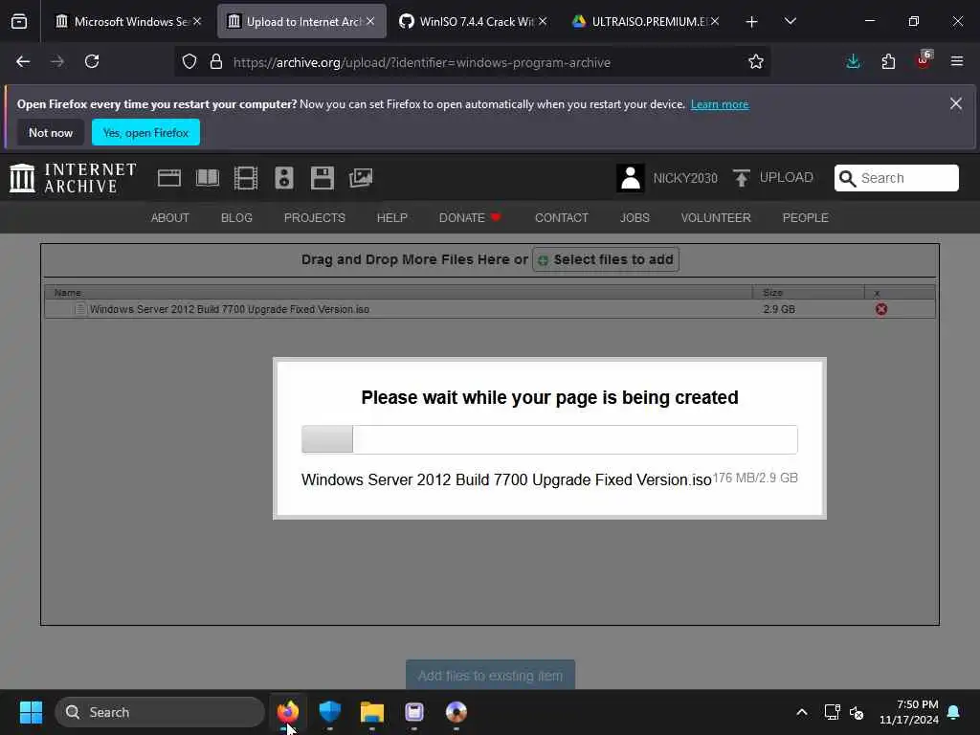The image size is (980, 735).
Task: Open the BLOG menu item
Action: point(236,217)
